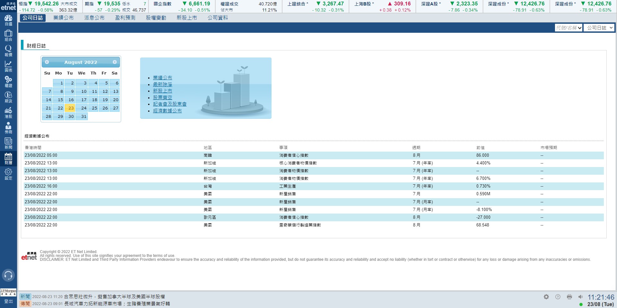Select the 權證 warrants gear icon
617x308 pixels.
8,82
